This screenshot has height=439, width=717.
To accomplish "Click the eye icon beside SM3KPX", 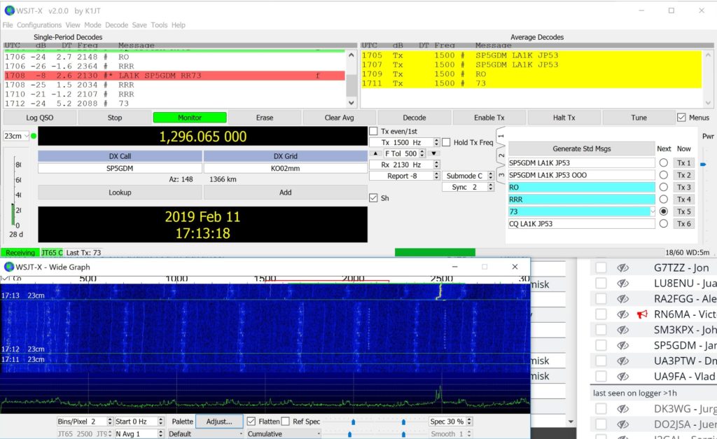I will pos(622,330).
